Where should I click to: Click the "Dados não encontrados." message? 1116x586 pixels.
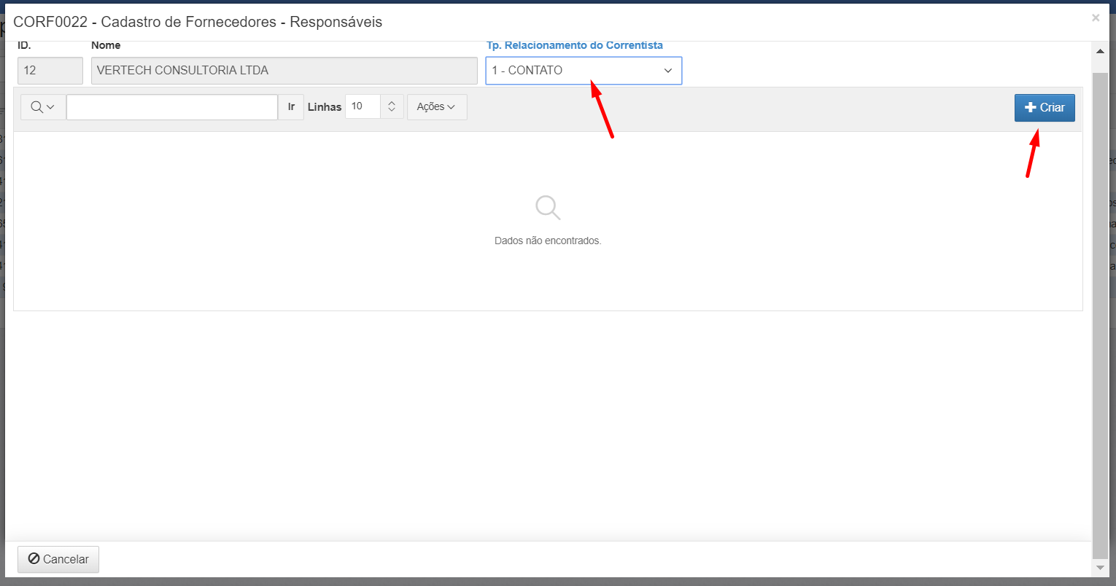tap(548, 241)
